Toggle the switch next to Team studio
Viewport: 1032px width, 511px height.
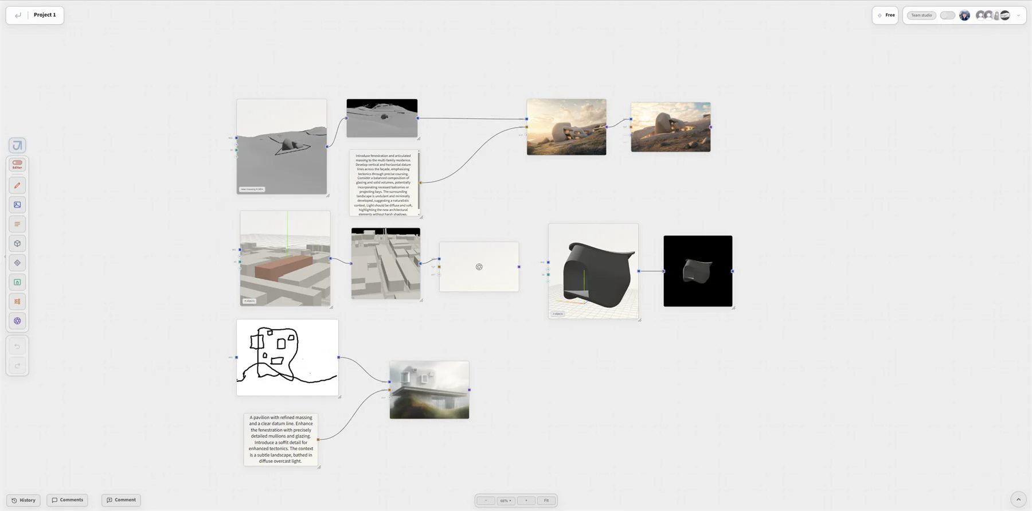point(948,15)
